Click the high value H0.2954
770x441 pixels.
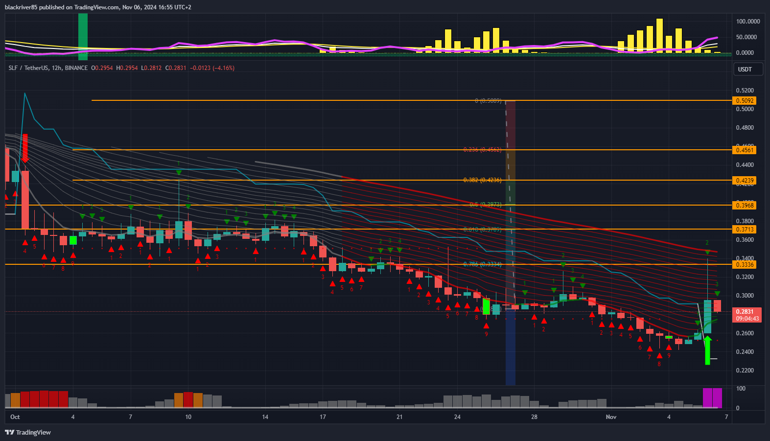click(127, 68)
